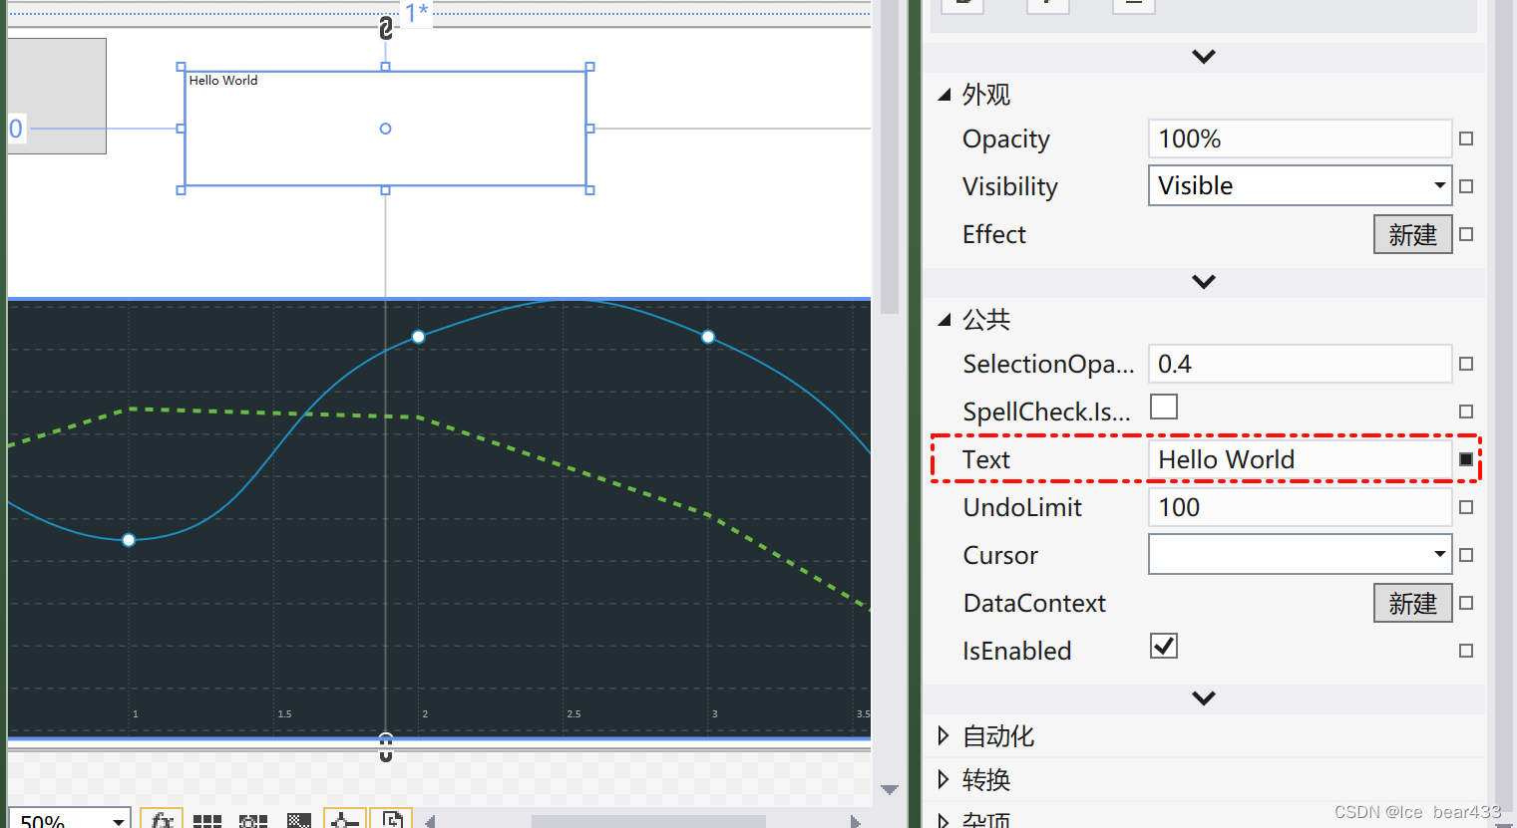Toggle snapping to snaplines icon
Screen dimensions: 1517x828
345,820
